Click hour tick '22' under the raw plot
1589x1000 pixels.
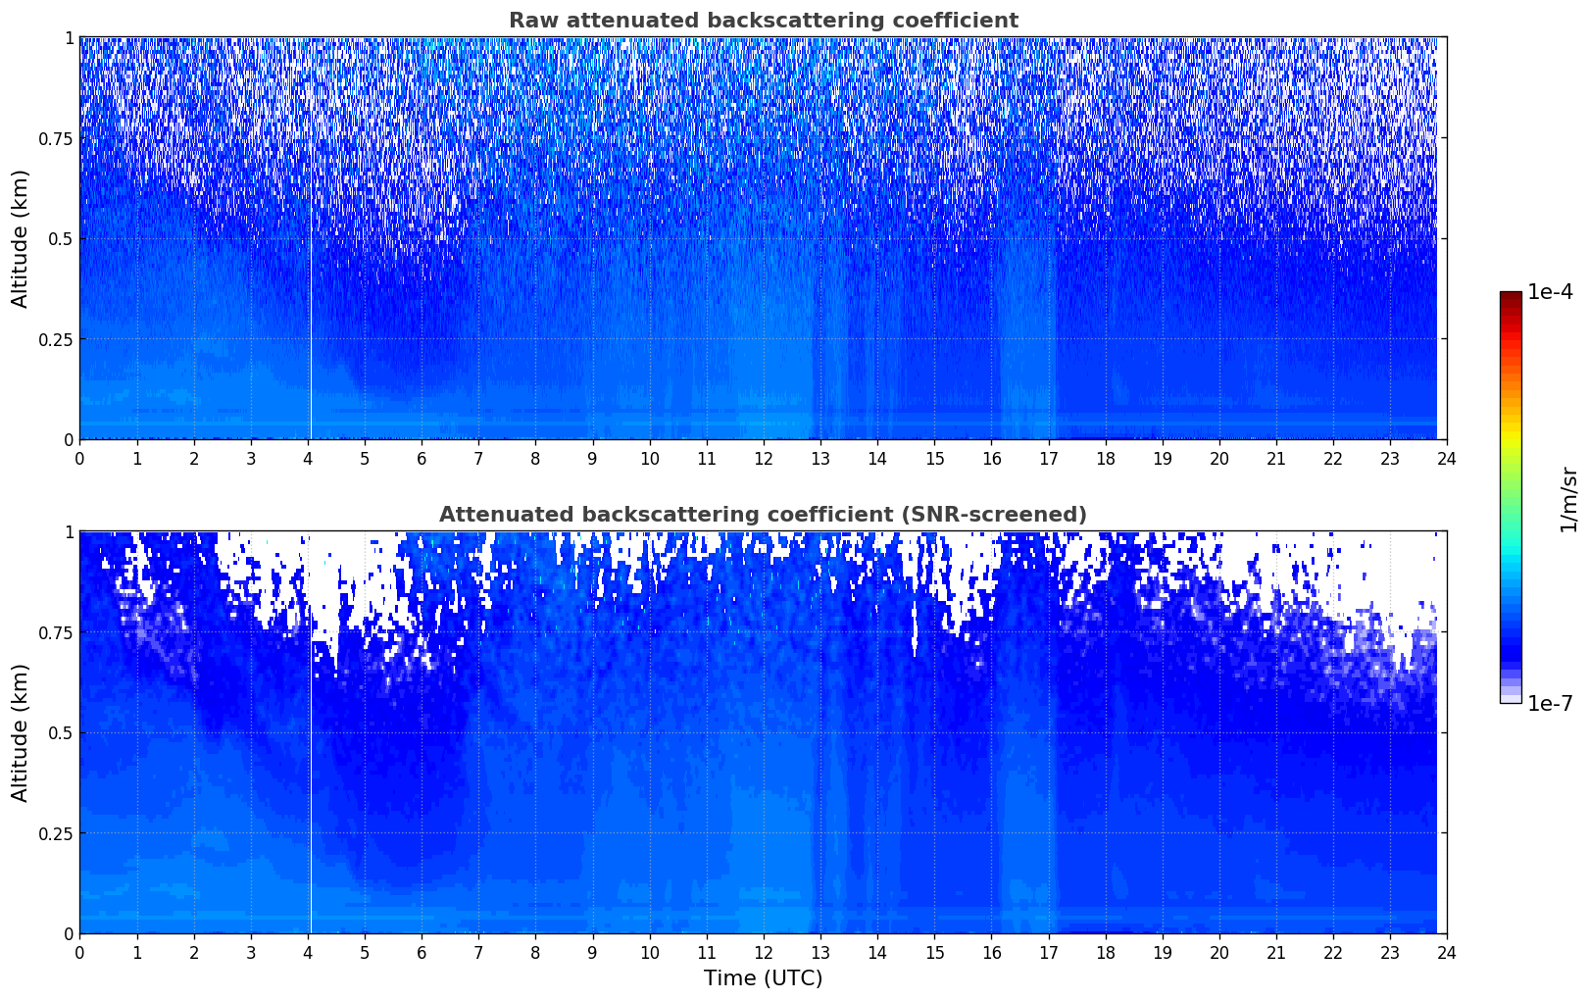pyautogui.click(x=1333, y=459)
